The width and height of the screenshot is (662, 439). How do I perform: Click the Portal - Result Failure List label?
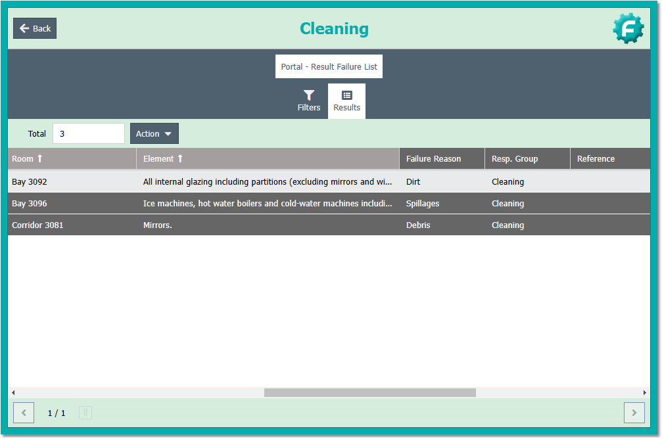pos(329,66)
